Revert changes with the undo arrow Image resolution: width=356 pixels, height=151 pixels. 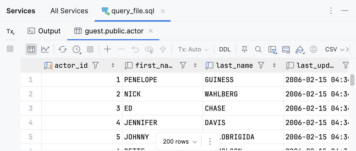click(136, 49)
